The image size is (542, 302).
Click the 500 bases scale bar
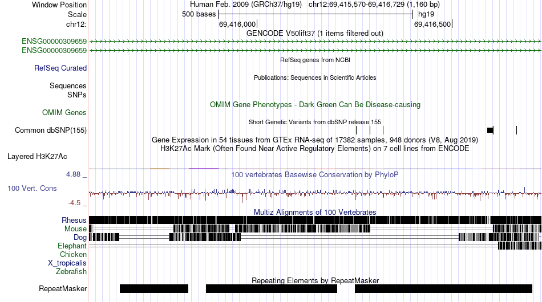pyautogui.click(x=316, y=14)
